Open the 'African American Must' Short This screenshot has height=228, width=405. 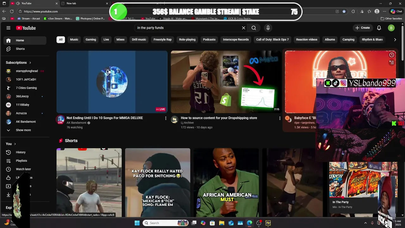(x=226, y=183)
